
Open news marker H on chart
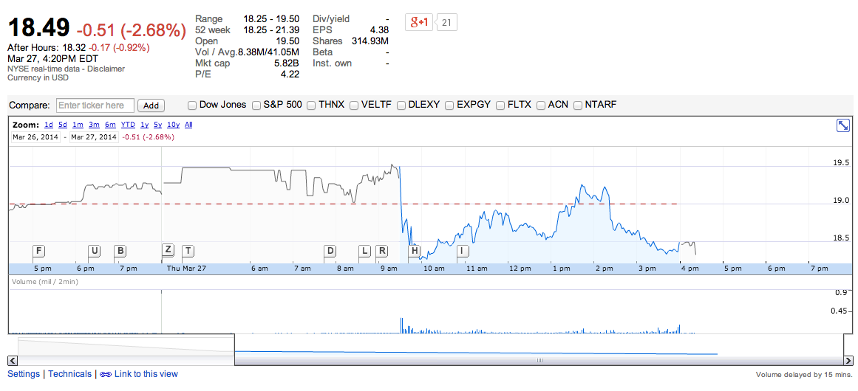(415, 252)
